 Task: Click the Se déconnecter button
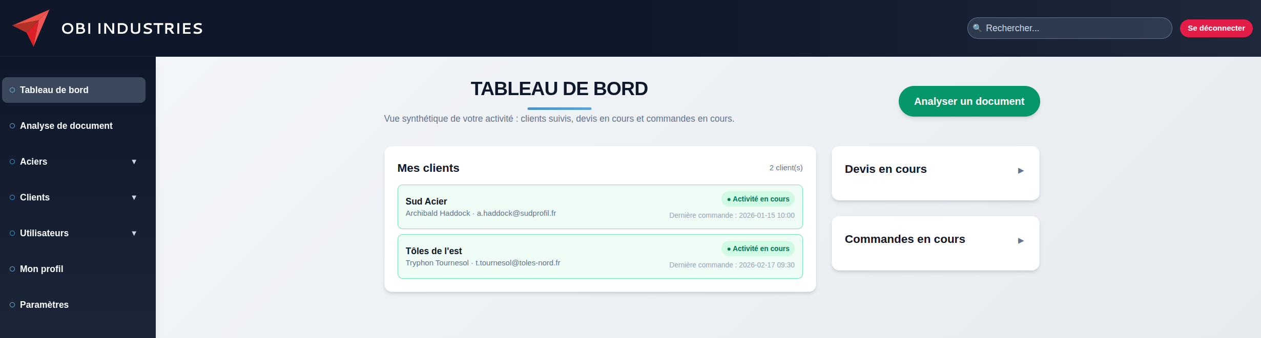click(1215, 28)
